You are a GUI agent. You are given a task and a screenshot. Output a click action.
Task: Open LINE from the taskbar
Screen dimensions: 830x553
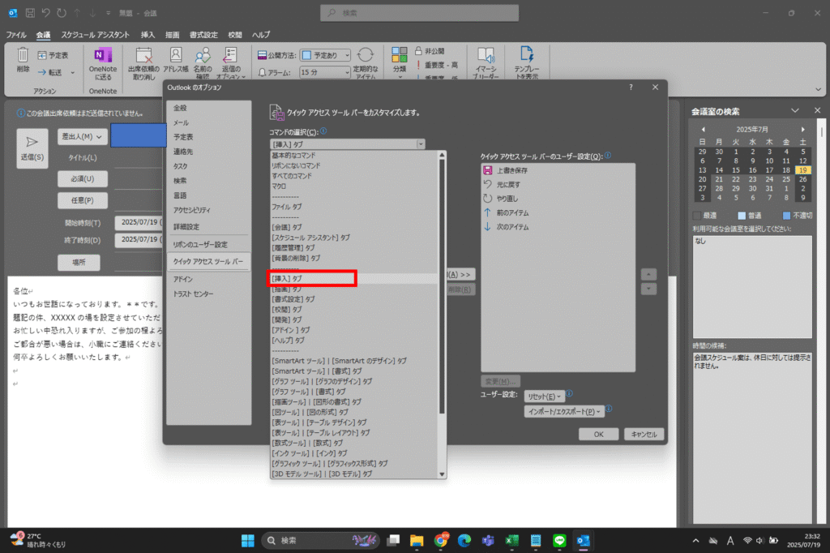[559, 540]
